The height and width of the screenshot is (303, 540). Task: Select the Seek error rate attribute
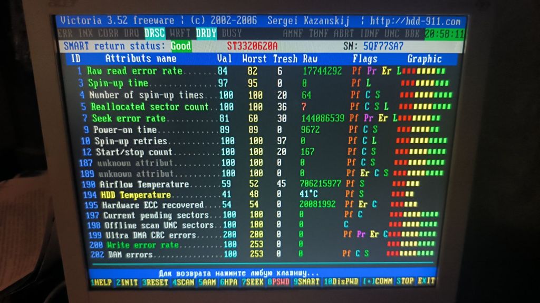click(x=129, y=118)
